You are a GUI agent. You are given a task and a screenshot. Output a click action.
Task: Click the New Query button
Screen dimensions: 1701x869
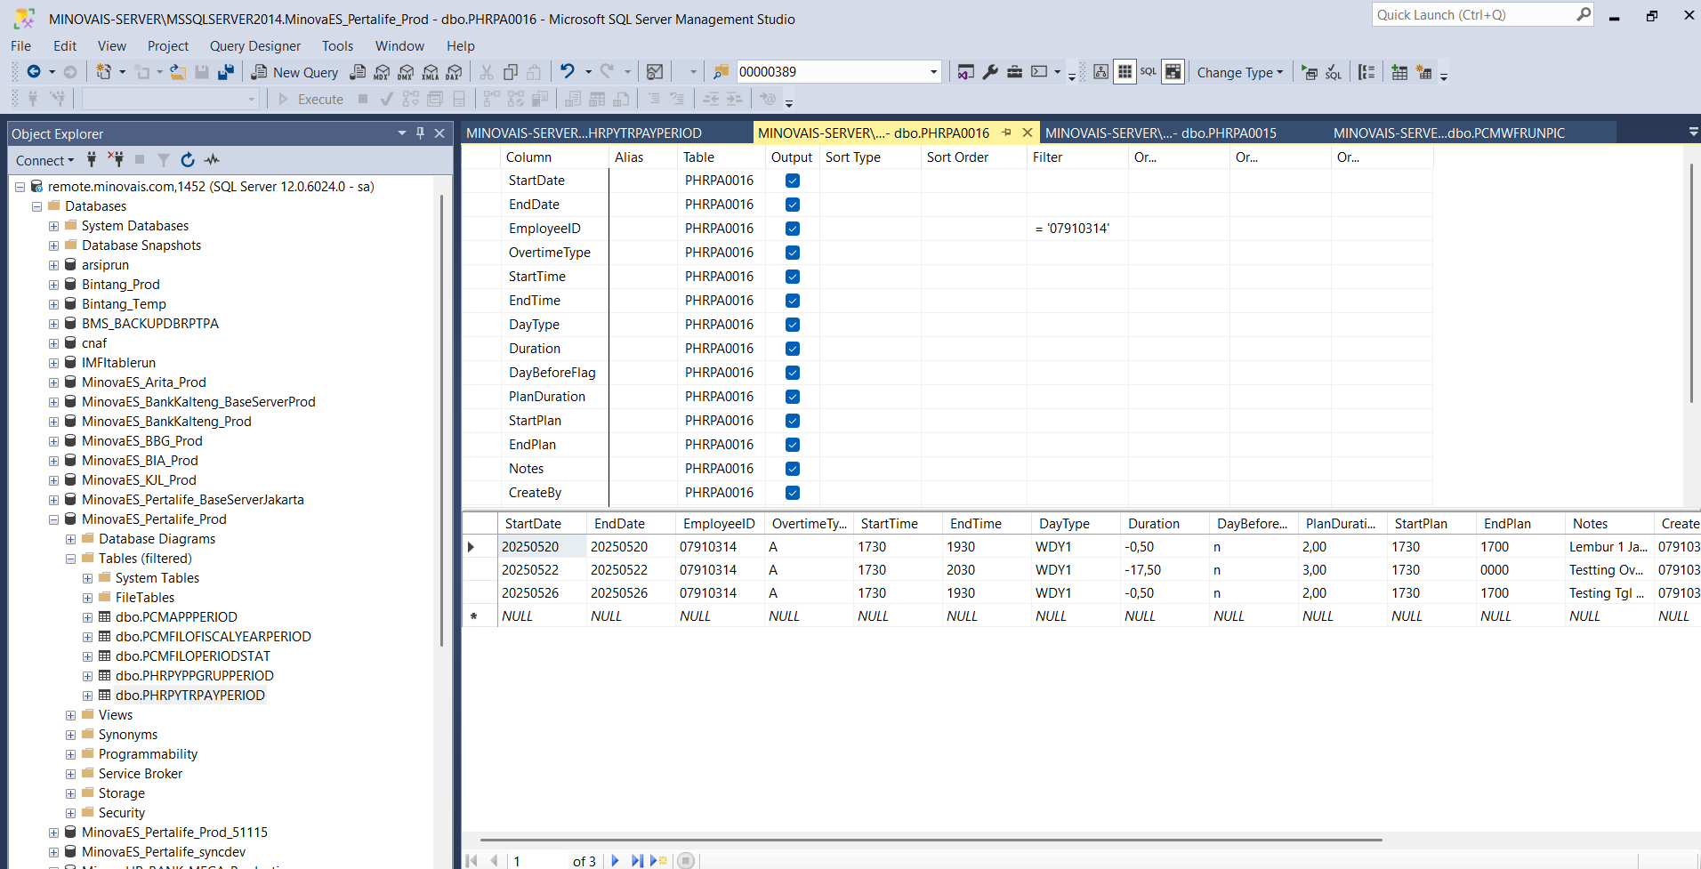tap(294, 72)
